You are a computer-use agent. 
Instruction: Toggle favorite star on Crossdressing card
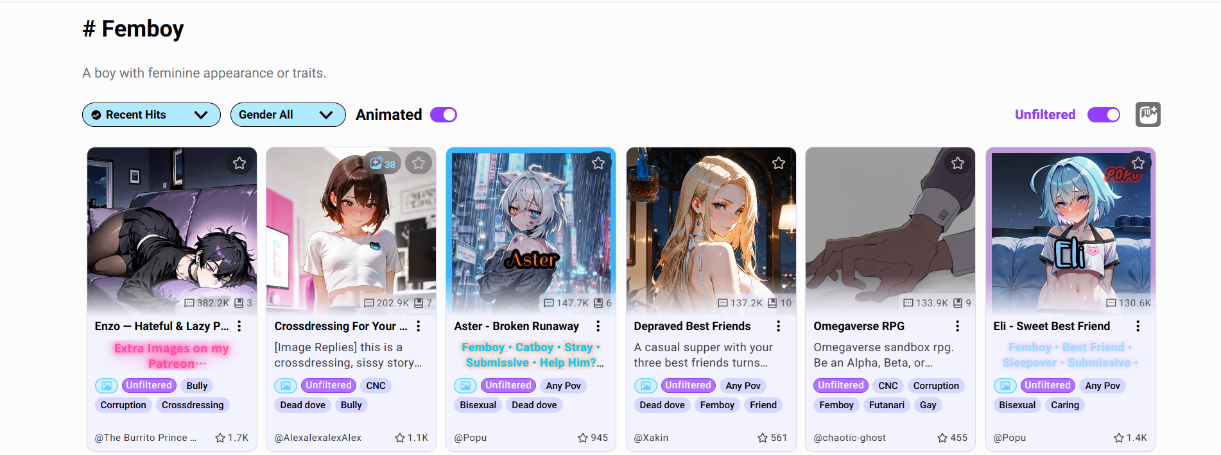(x=419, y=163)
